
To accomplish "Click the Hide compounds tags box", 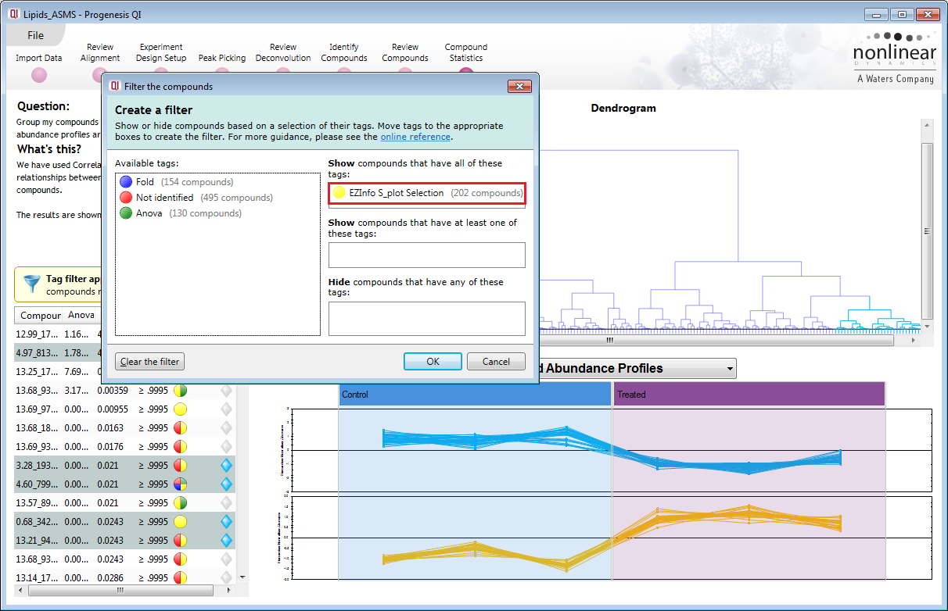I will [x=427, y=319].
